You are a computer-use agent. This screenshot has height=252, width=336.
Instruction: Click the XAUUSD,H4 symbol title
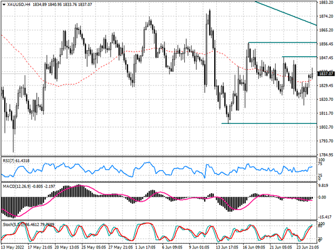[x=18, y=4]
